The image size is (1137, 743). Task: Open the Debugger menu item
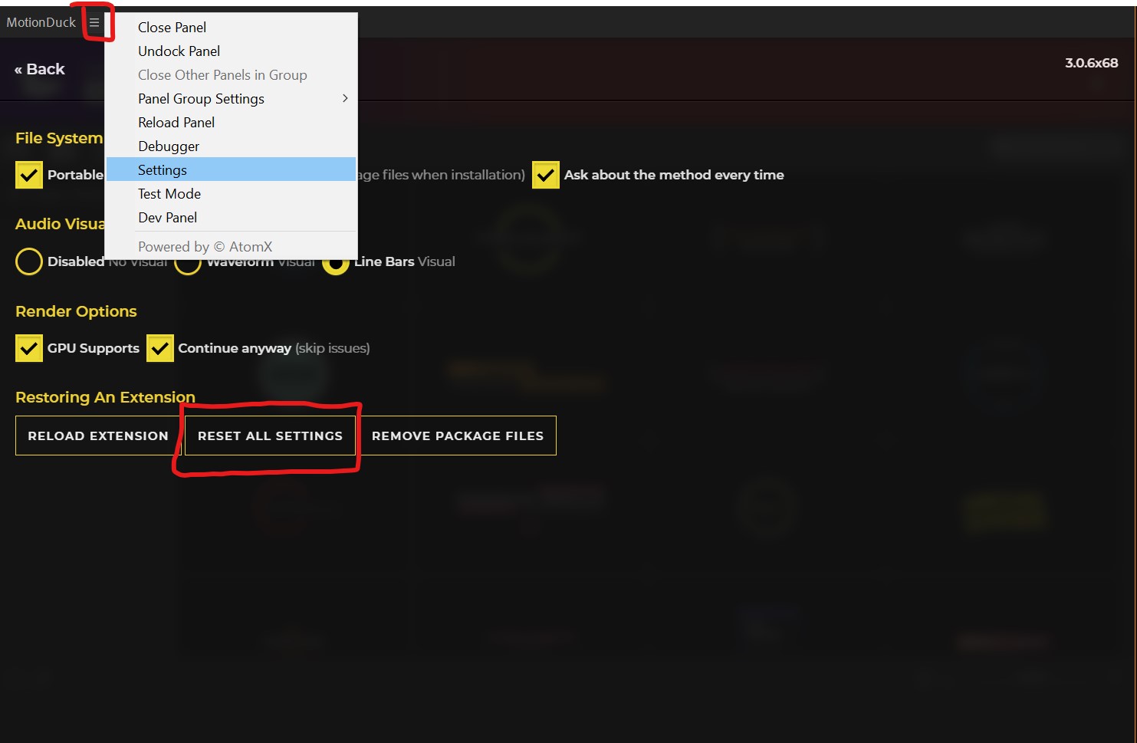(x=169, y=146)
